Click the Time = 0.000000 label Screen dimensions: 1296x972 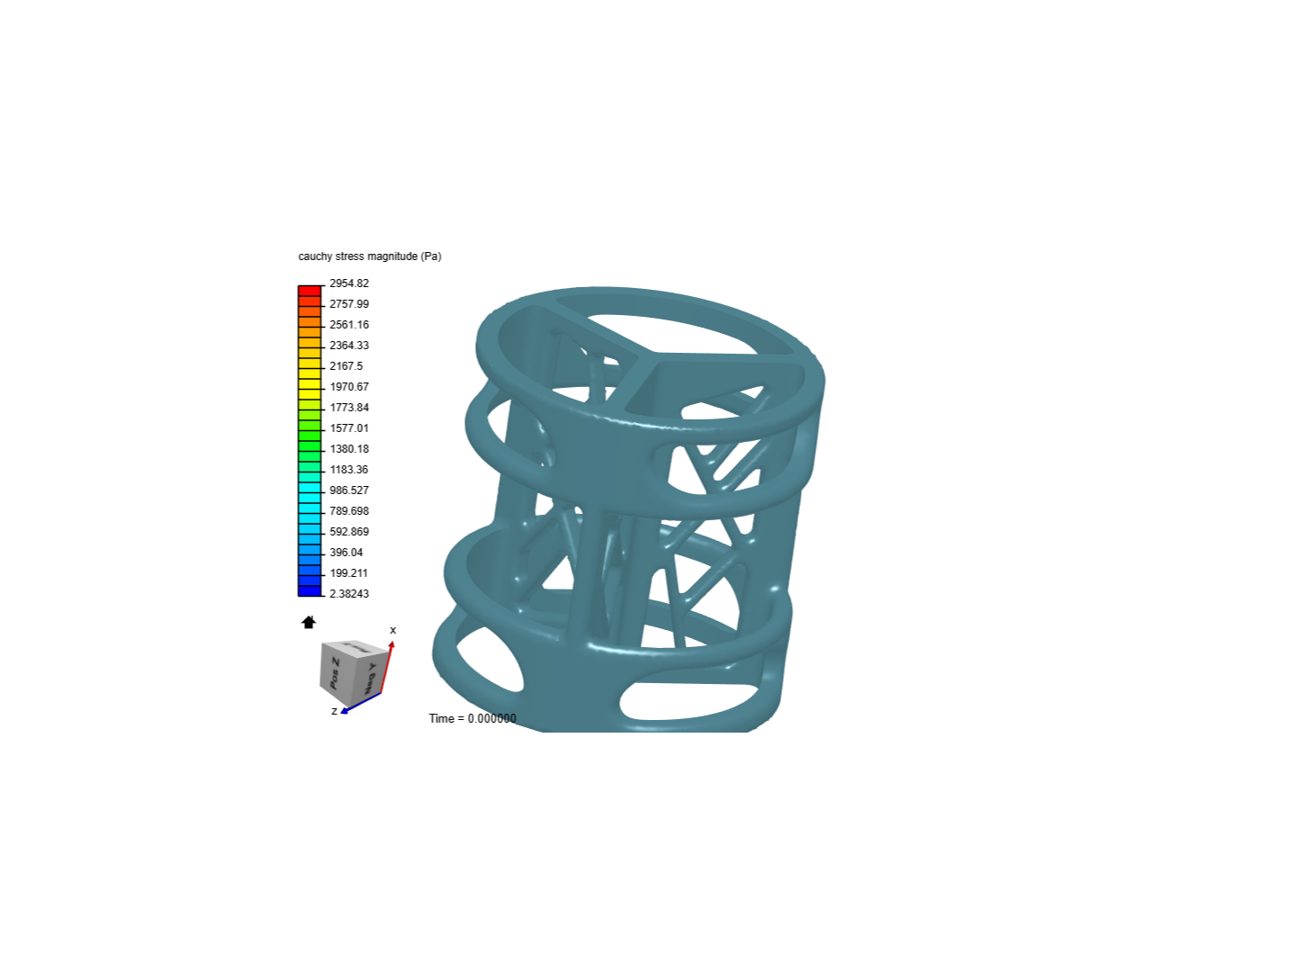472,718
